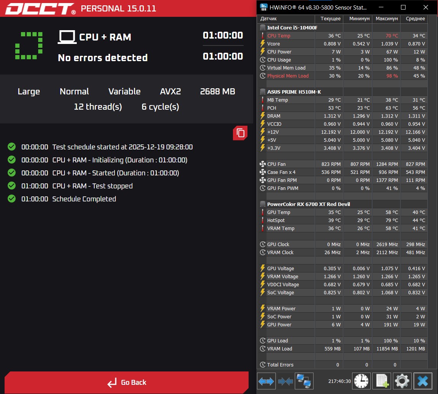The height and width of the screenshot is (394, 438).
Task: Click the CPU + RAM - Initializing log entry
Action: click(120, 160)
